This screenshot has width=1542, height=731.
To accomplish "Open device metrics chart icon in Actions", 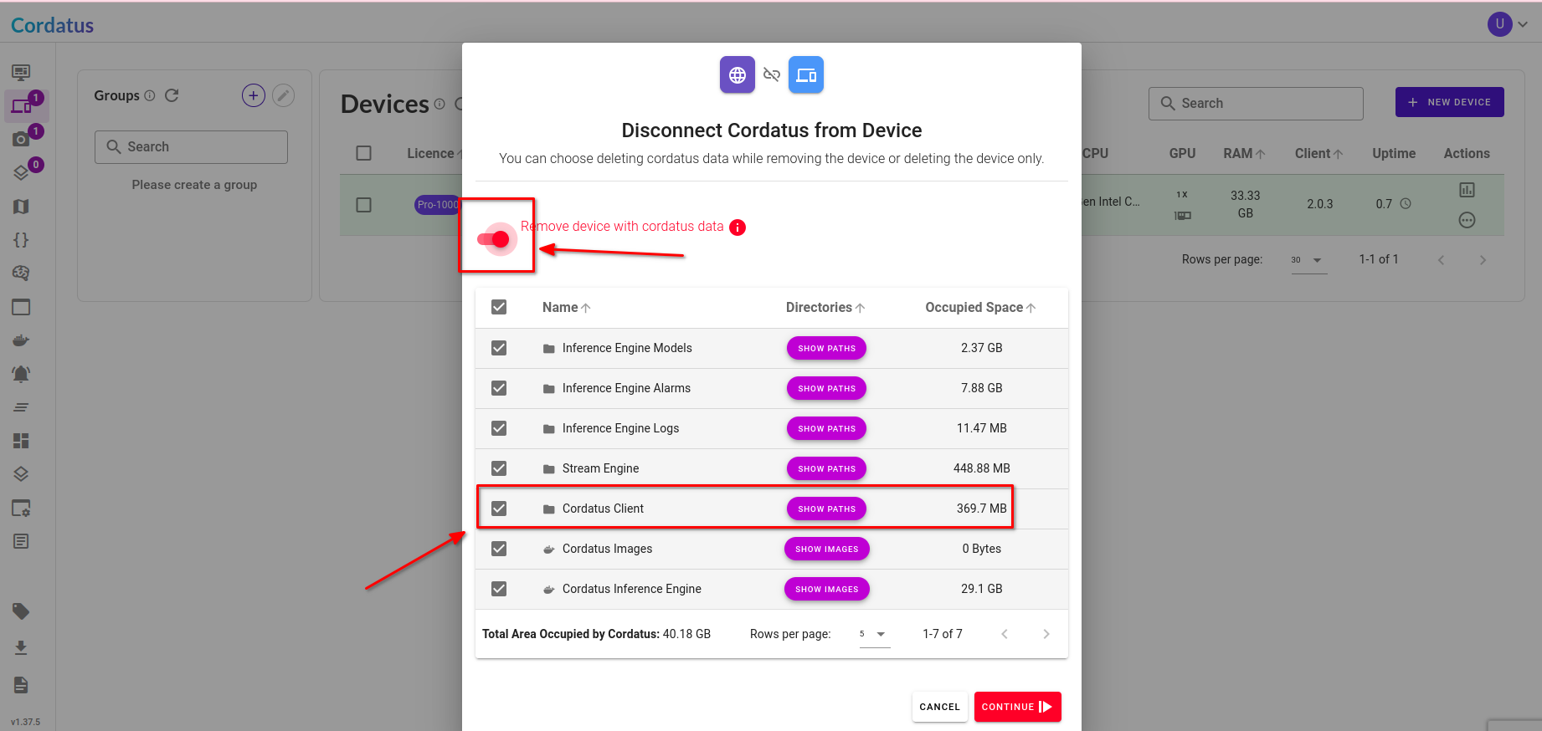I will point(1467,190).
